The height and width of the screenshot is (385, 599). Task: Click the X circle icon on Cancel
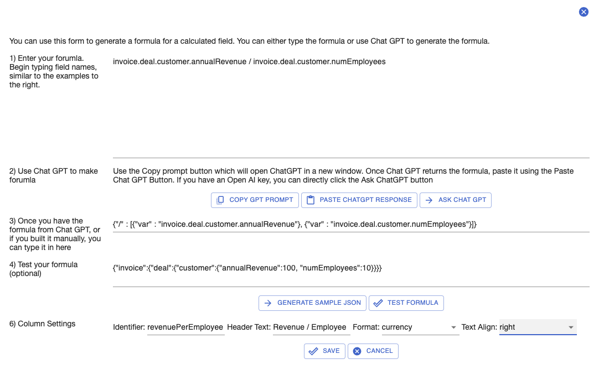357,351
